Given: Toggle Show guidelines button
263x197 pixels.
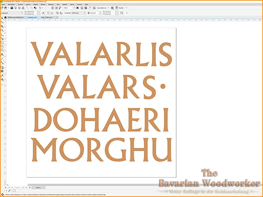Looking at the screenshot, I should [89, 8].
